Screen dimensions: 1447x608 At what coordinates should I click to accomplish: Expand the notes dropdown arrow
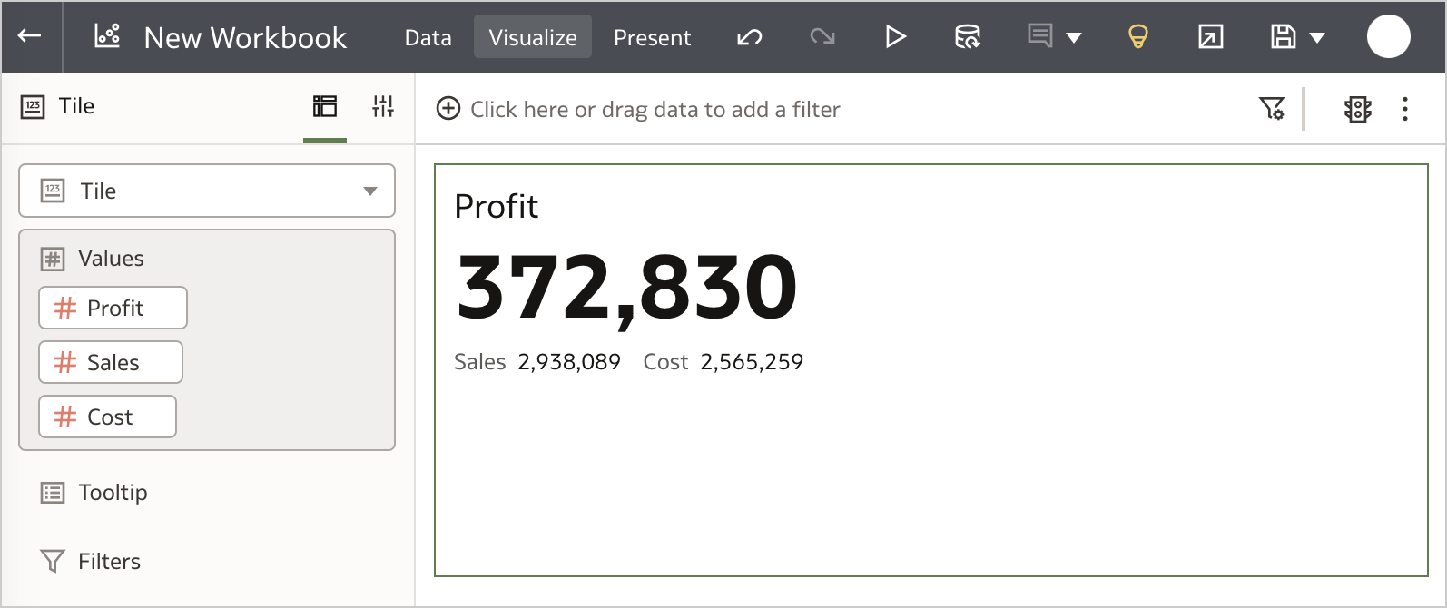pyautogui.click(x=1074, y=38)
